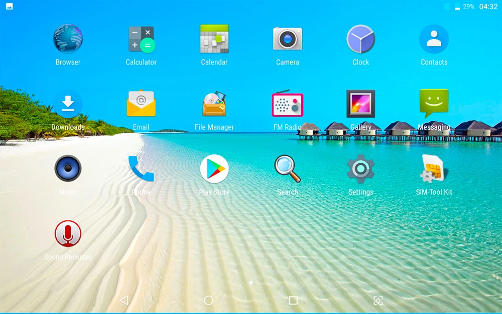The width and height of the screenshot is (502, 314).
Task: Tap the page indicator dot
Action: [x=251, y=282]
